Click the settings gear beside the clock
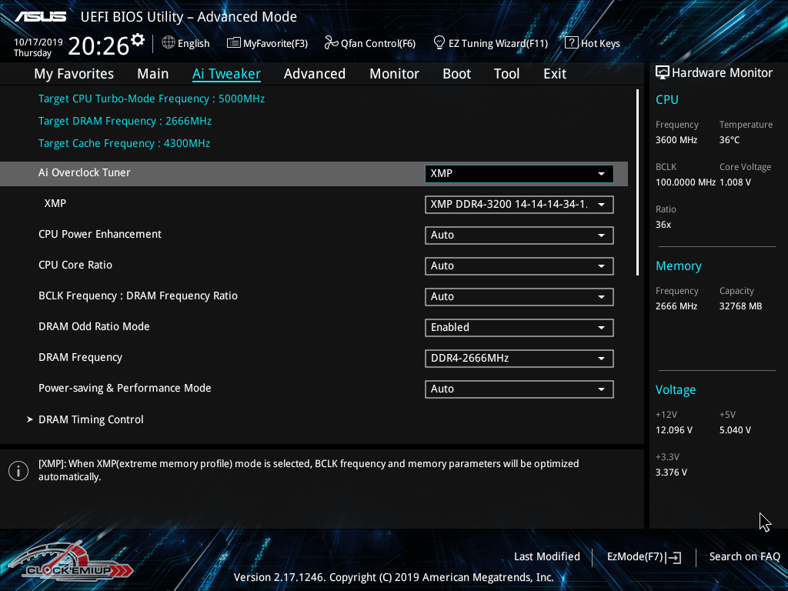Screen dimensions: 788x591 [138, 39]
